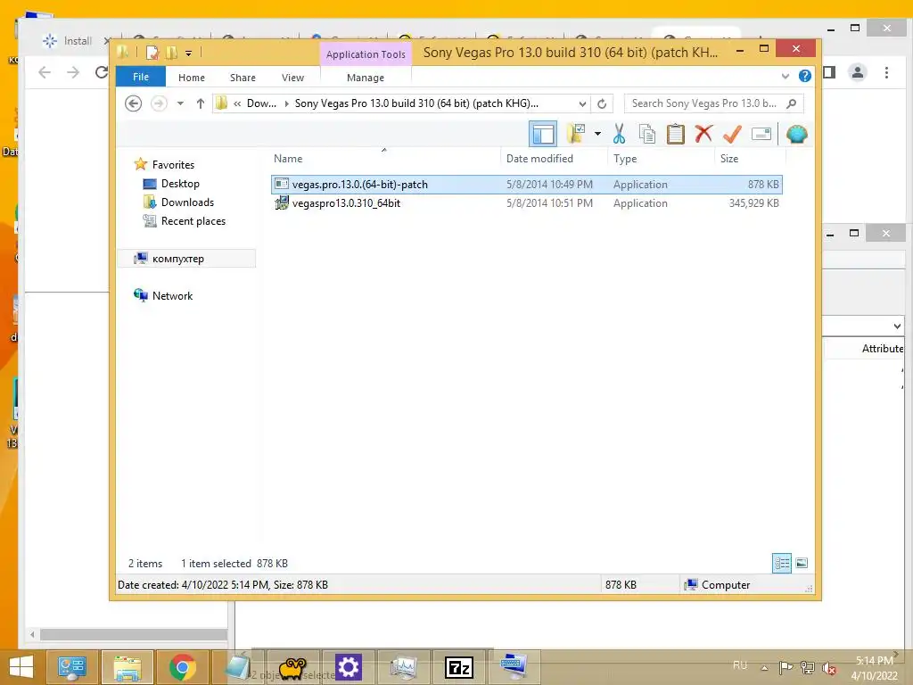Click the horizontal scrollbar in background window
The image size is (913, 685).
tap(134, 634)
